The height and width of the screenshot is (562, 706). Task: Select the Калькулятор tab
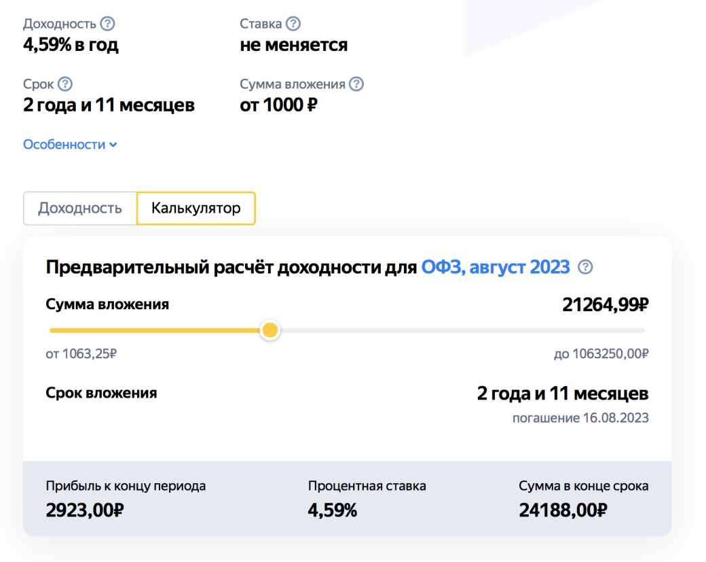click(x=196, y=208)
